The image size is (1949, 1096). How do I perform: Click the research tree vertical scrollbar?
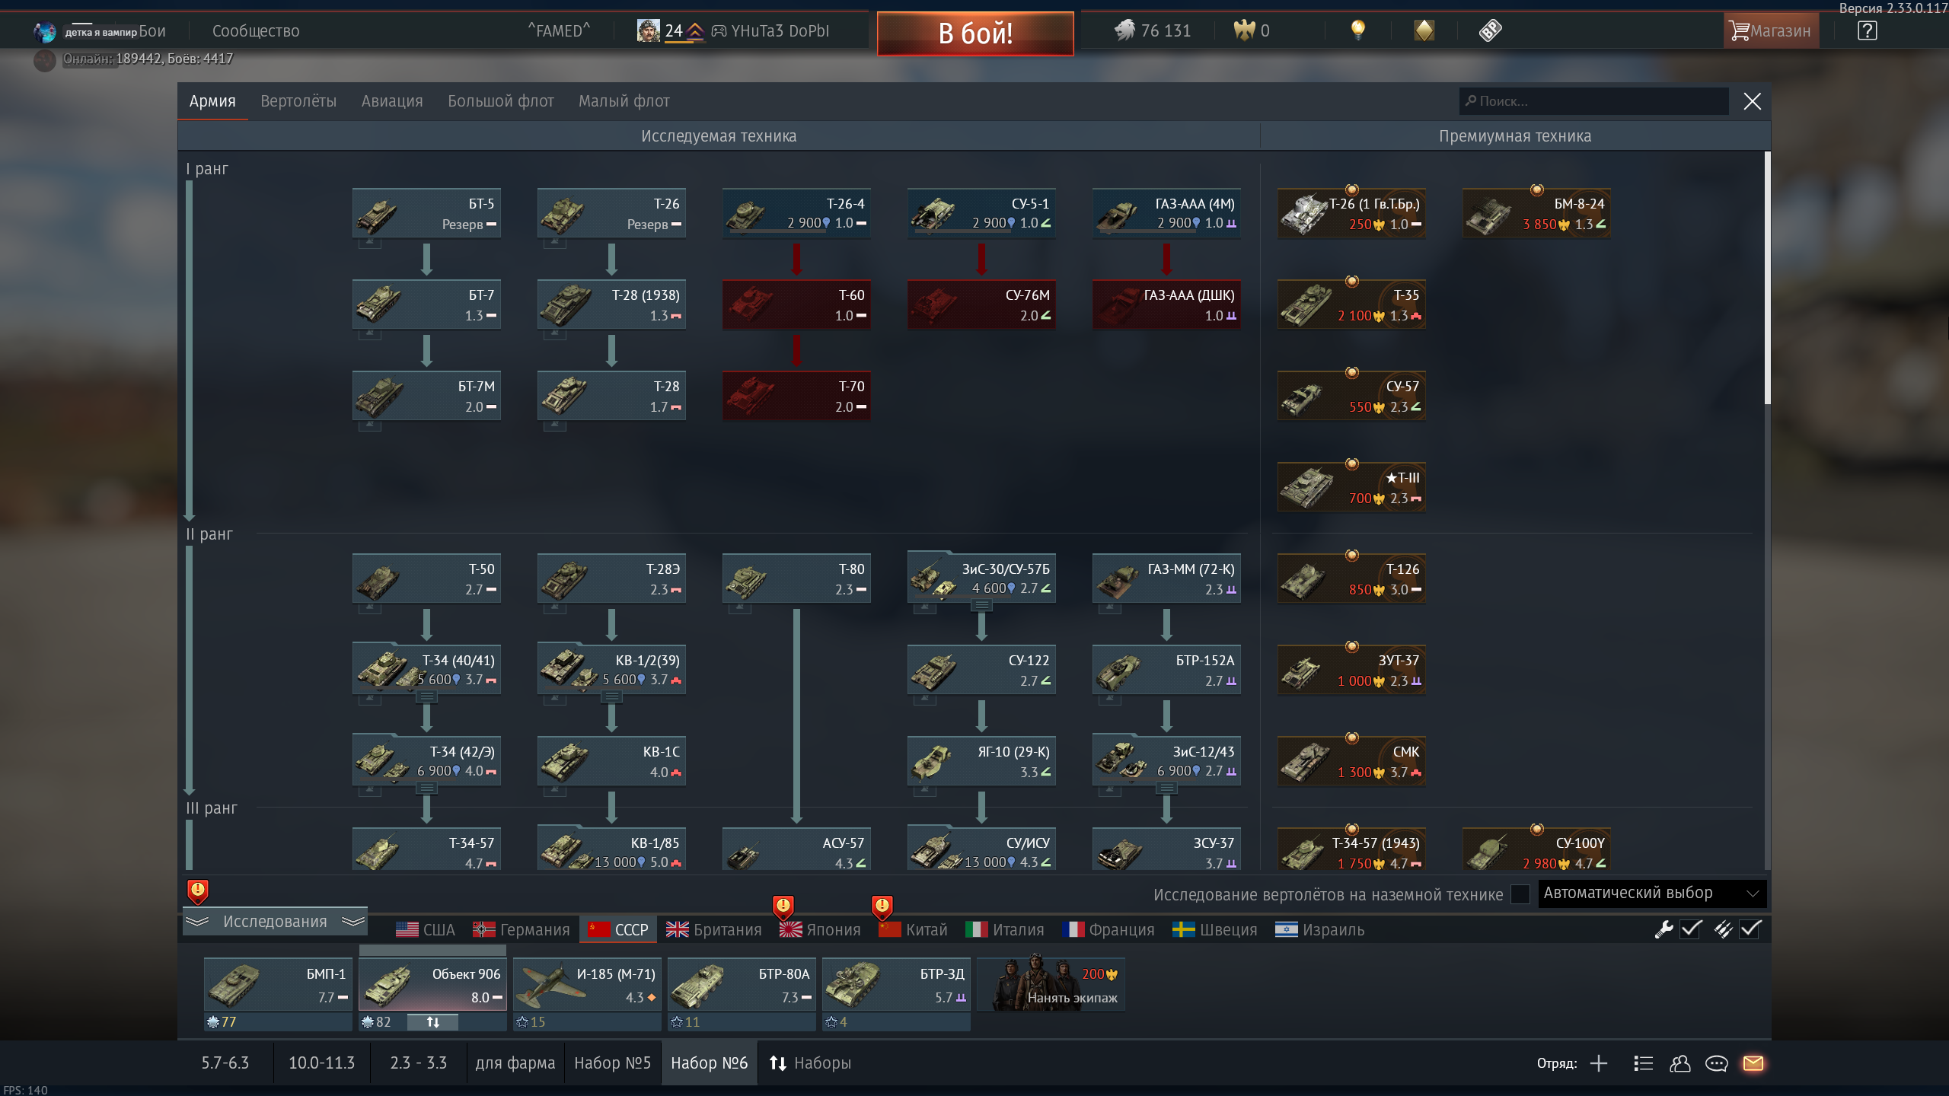pos(1767,279)
